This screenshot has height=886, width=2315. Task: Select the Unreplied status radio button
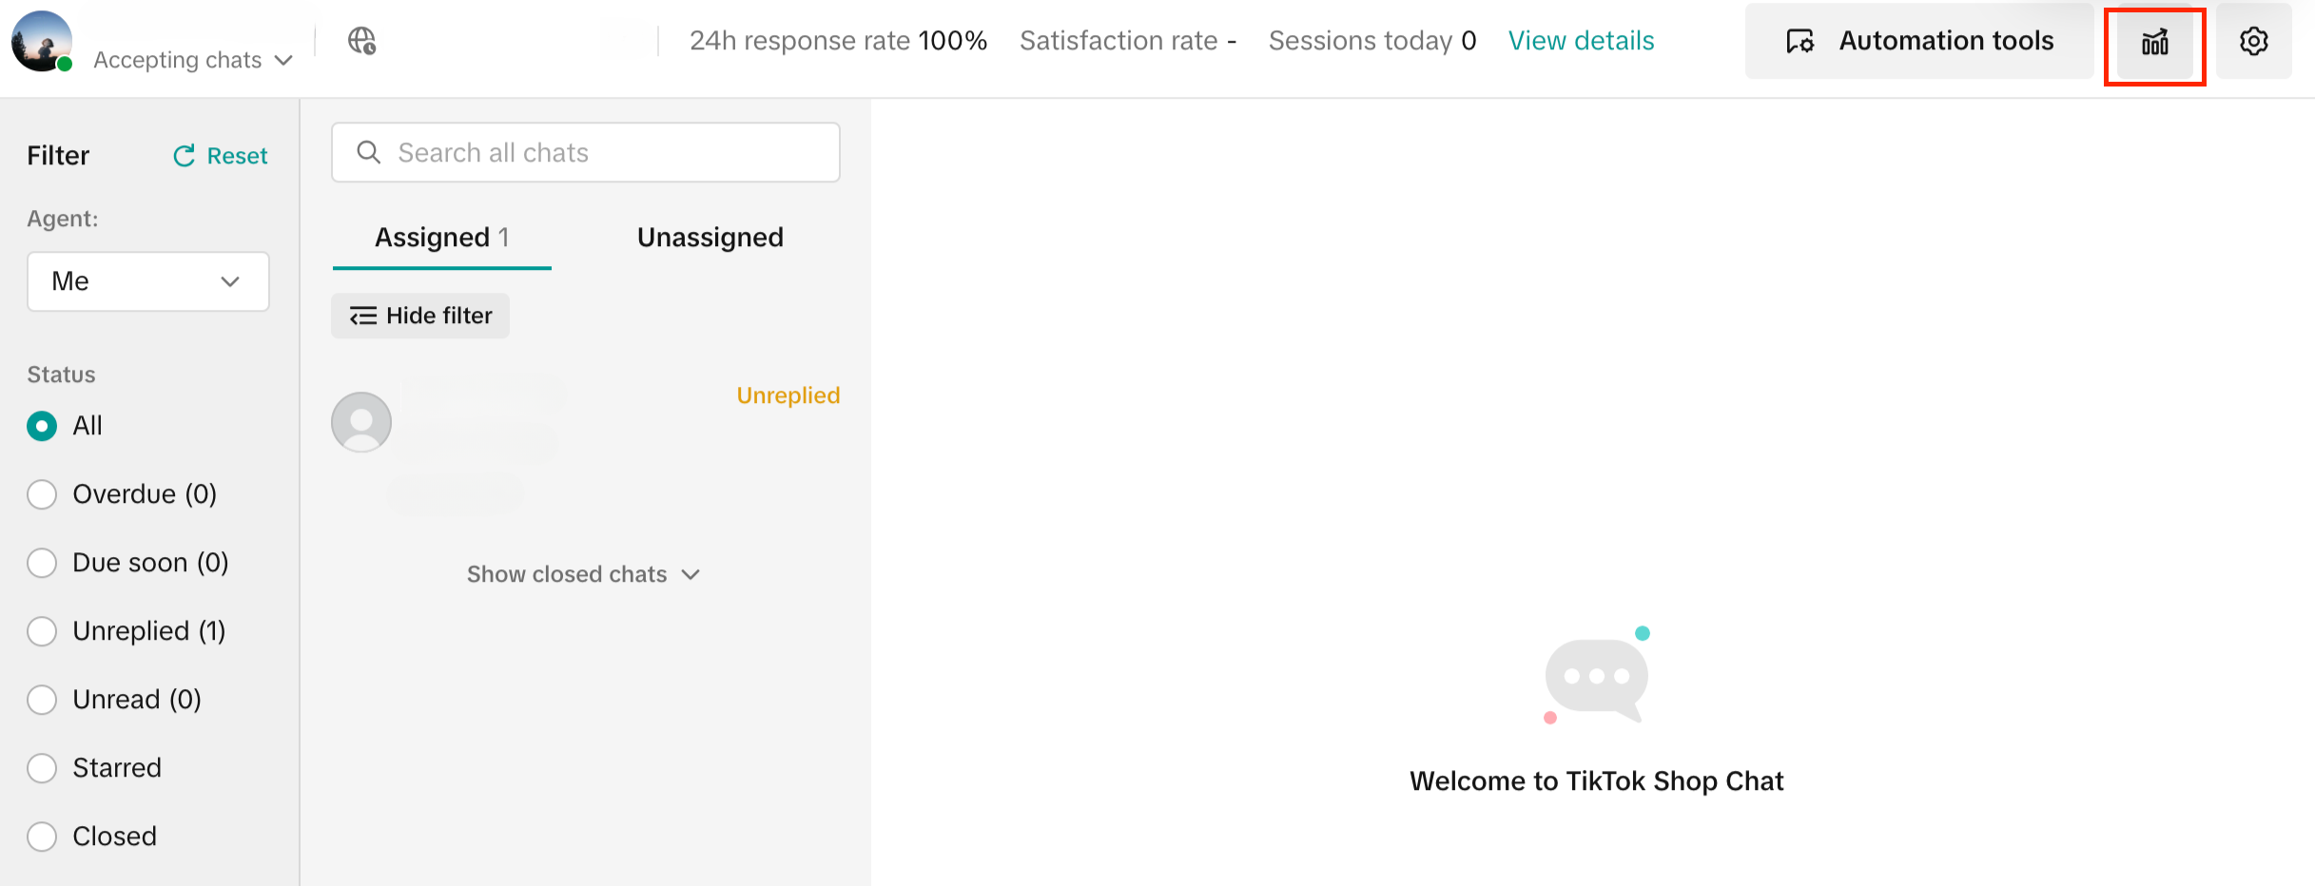[42, 631]
